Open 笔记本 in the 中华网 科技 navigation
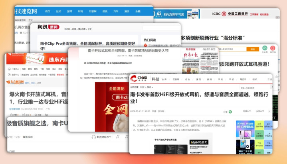This screenshot has width=287, height=164. click(x=243, y=80)
